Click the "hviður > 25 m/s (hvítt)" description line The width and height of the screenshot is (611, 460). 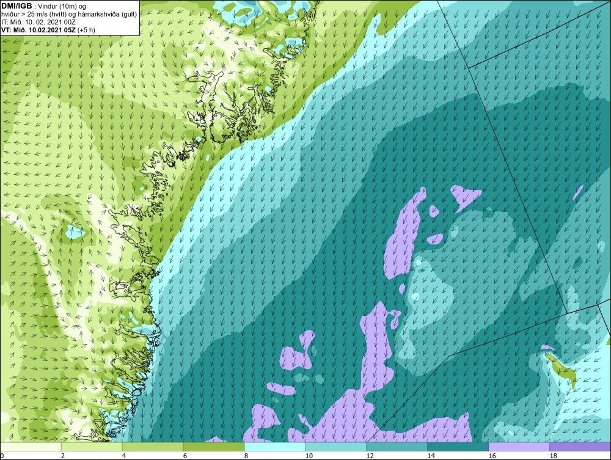(68, 15)
